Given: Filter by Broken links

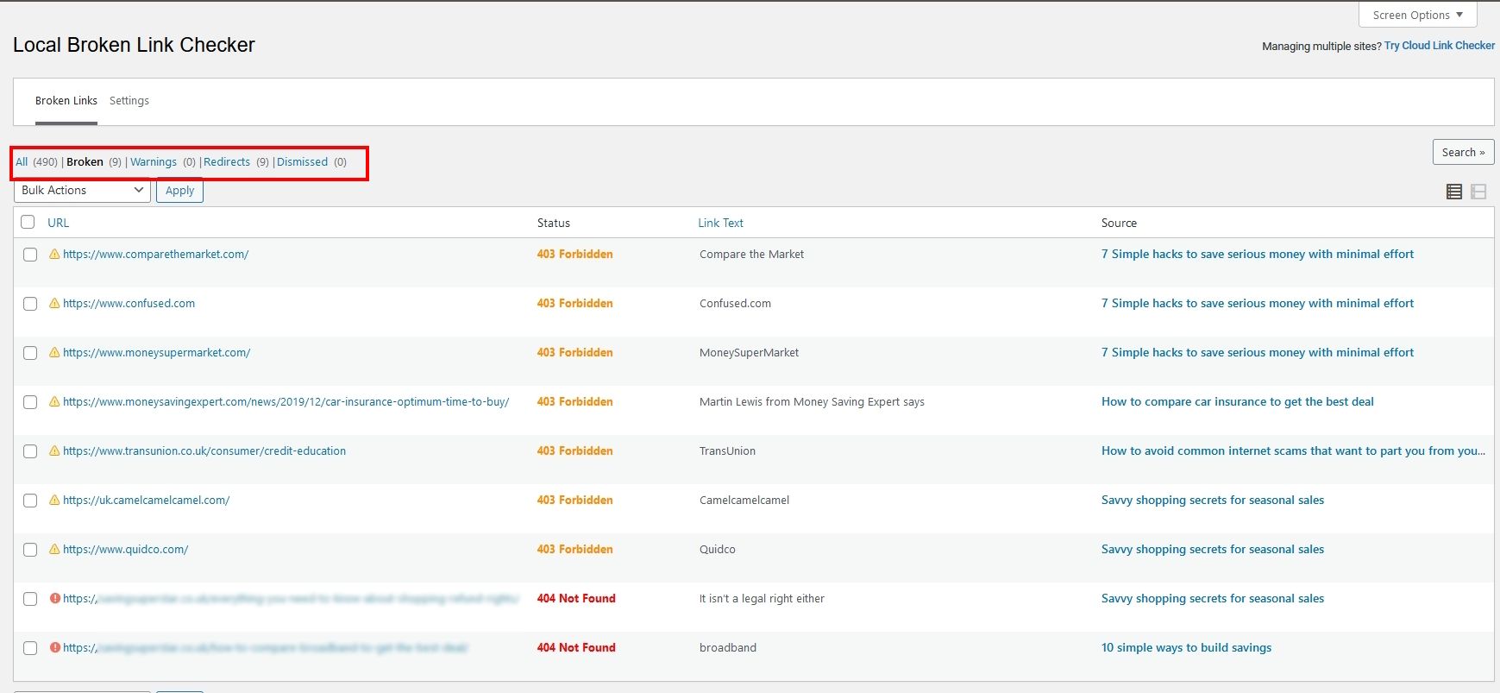Looking at the screenshot, I should pos(85,162).
